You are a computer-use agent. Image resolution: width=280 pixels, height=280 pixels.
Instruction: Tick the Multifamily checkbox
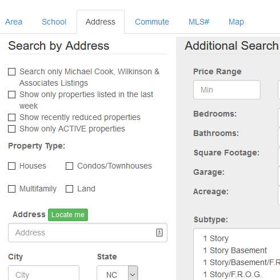(x=11, y=189)
